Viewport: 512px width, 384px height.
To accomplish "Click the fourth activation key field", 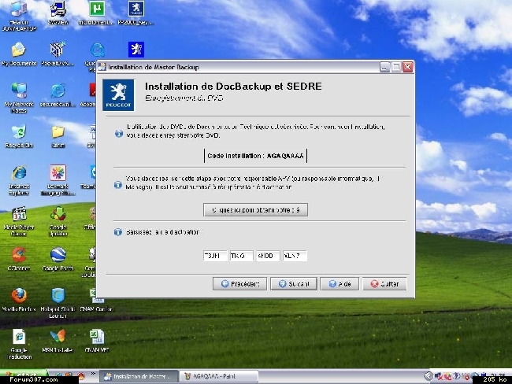I will 295,256.
